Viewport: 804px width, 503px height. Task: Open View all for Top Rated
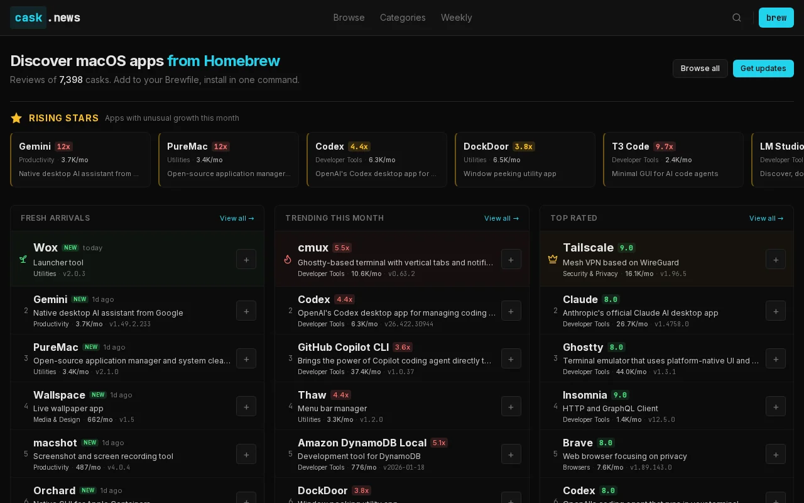pos(766,218)
